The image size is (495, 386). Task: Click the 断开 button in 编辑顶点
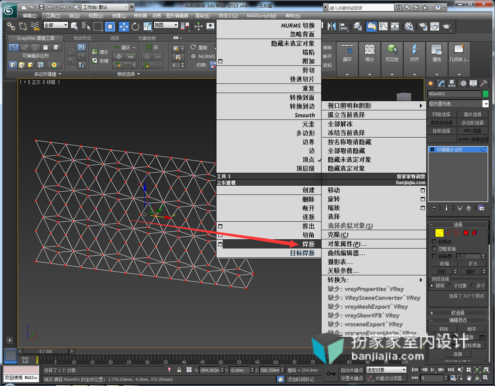click(471, 329)
